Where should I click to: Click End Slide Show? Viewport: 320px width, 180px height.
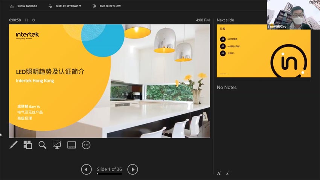pyautogui.click(x=107, y=6)
